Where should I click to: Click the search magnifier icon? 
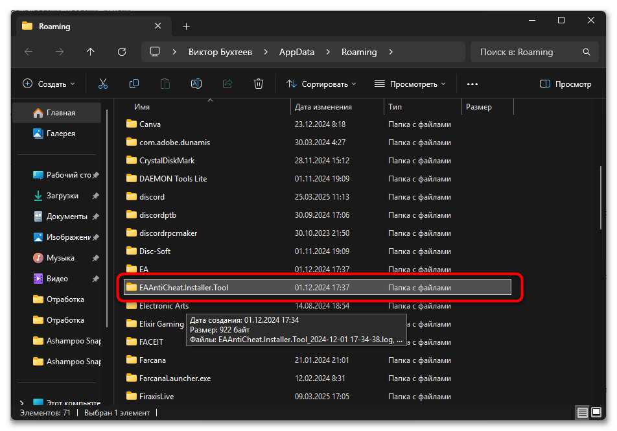[587, 52]
